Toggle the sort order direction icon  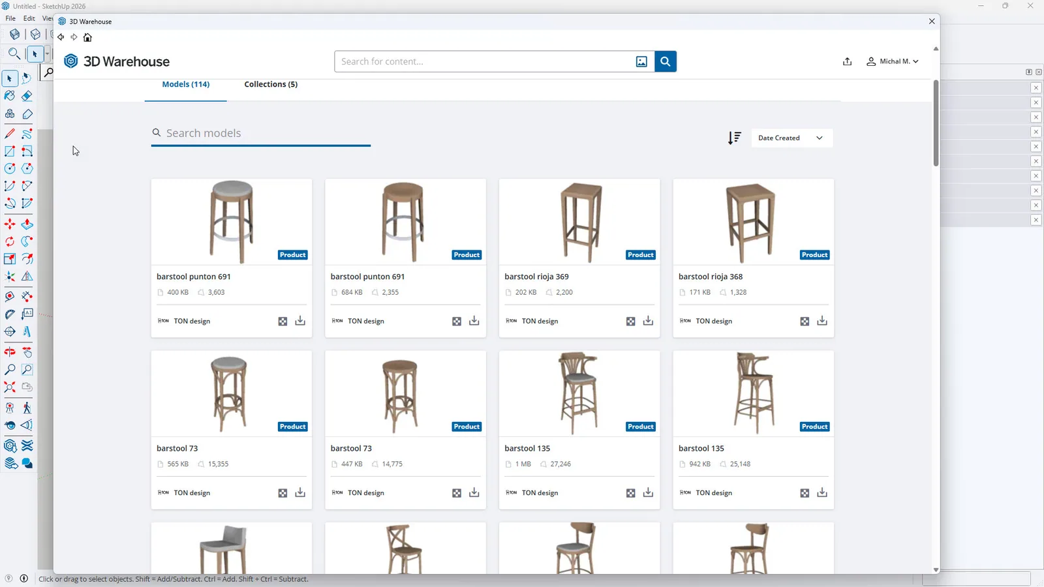click(x=735, y=138)
